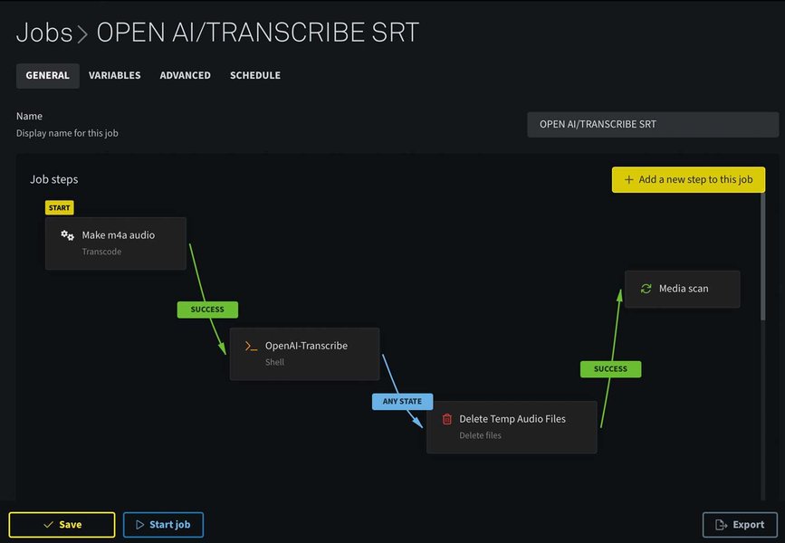Click the 'OPEN AI/TRANSCRIBE SRT' page title
785x543 pixels.
coord(258,33)
